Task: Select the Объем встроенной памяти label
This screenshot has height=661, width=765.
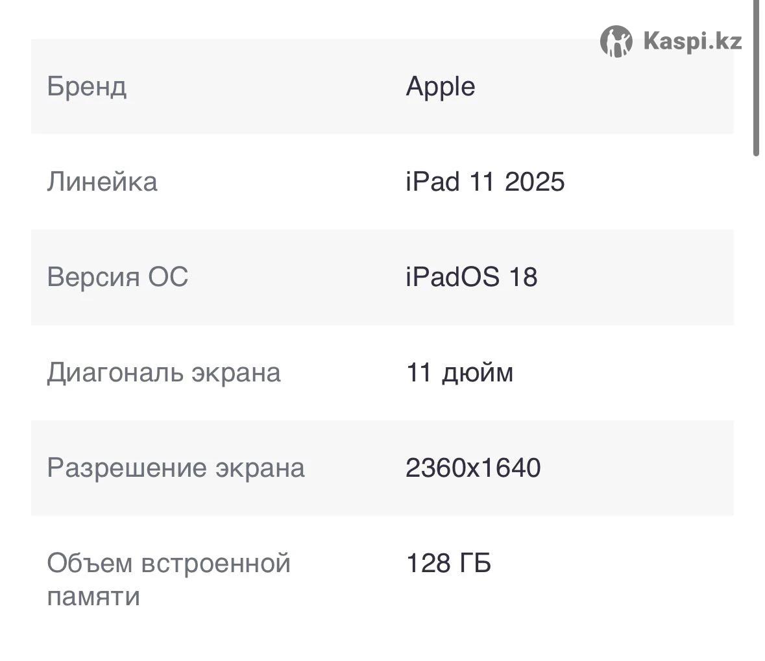Action: pyautogui.click(x=169, y=579)
